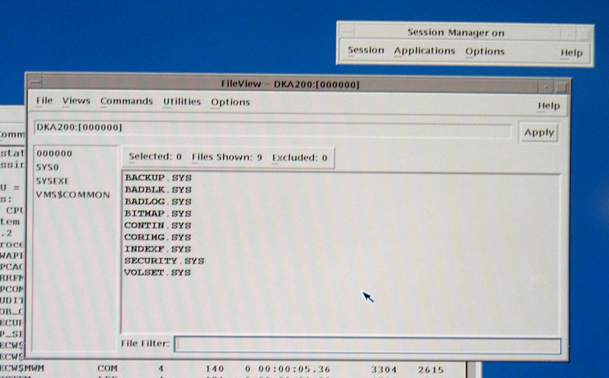Open the Session Manager window menu button
The width and height of the screenshot is (609, 378).
click(346, 33)
